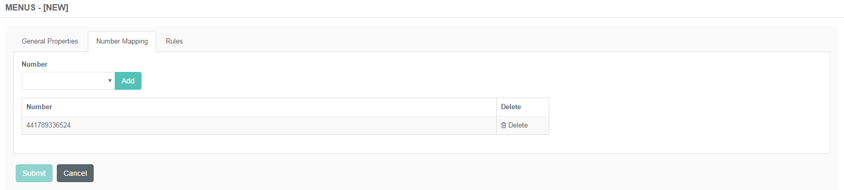Click the teal Add button
This screenshot has height=190, width=844.
coord(128,81)
